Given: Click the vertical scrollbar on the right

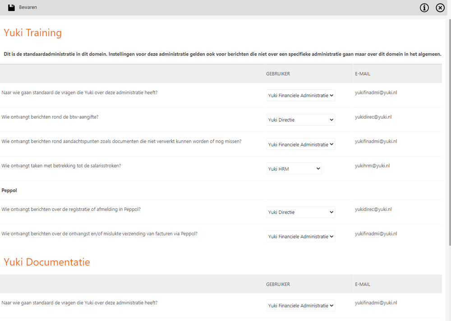Looking at the screenshot, I should click(450, 132).
